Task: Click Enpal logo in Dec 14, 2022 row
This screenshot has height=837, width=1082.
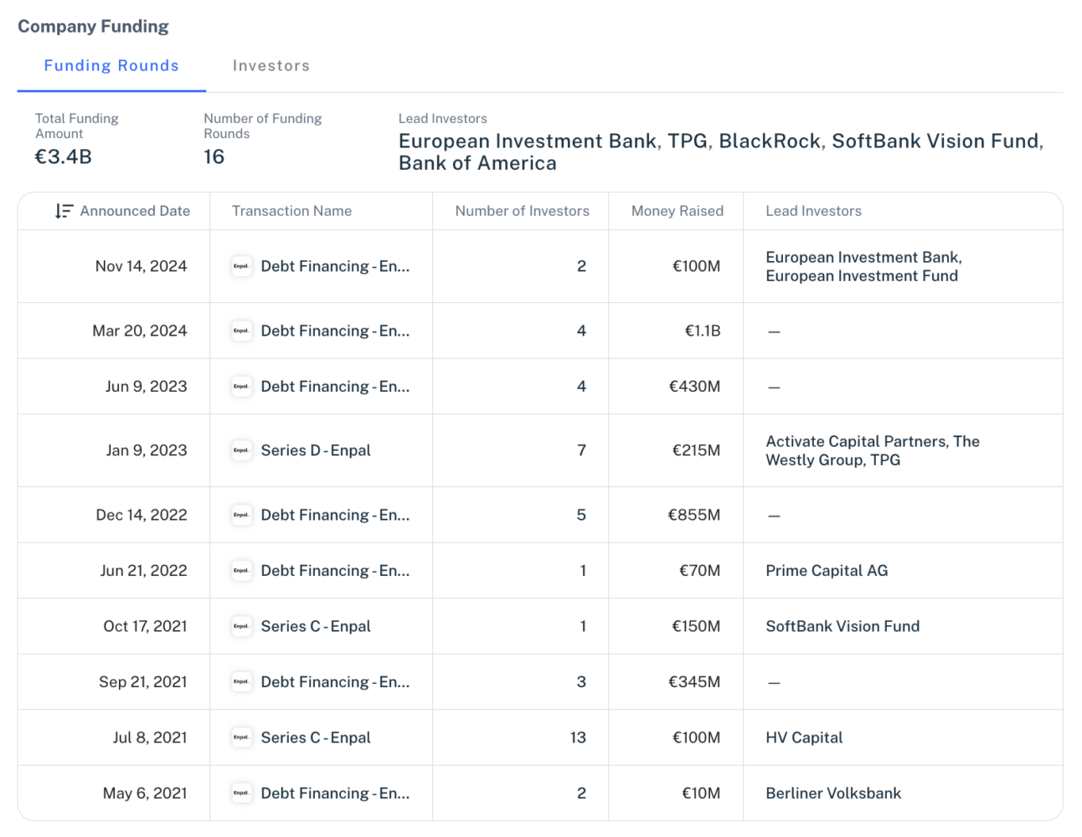Action: tap(241, 515)
